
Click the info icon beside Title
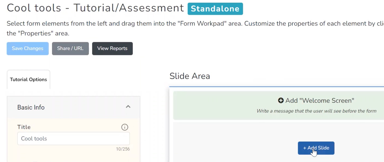click(125, 127)
